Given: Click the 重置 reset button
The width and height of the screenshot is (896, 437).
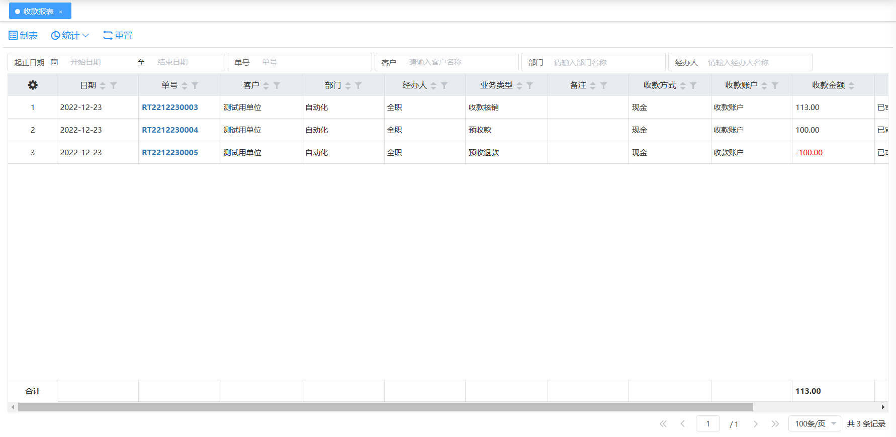Looking at the screenshot, I should pos(118,35).
